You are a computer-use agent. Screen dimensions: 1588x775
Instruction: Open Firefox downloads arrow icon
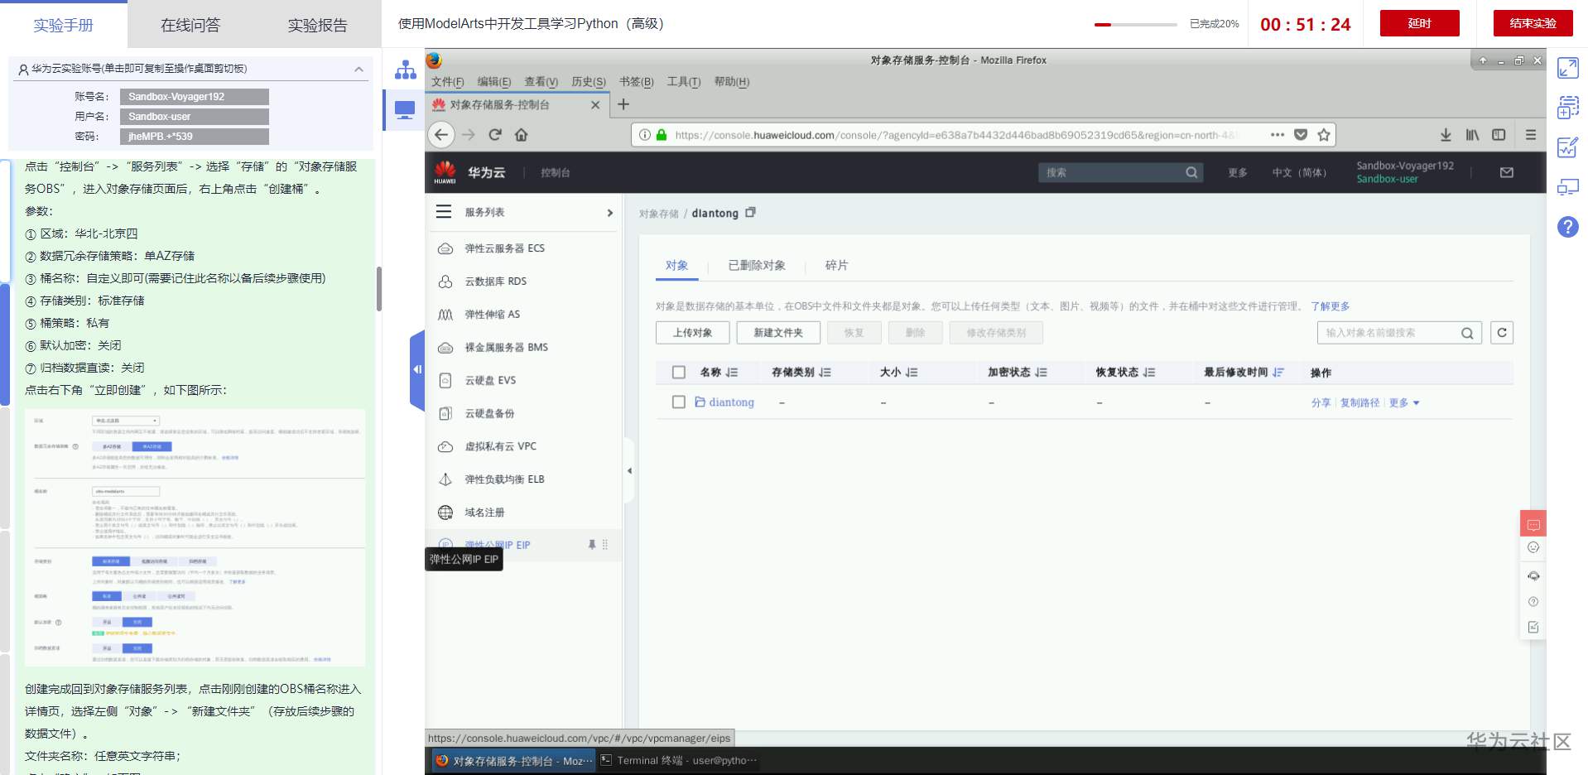[1445, 135]
